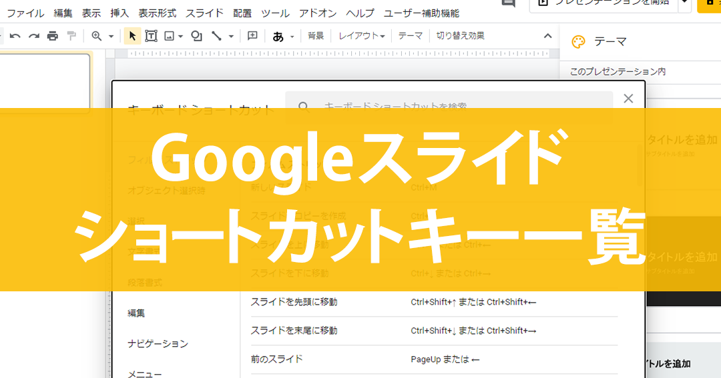Click the テーマ toolbar button
This screenshot has width=721, height=378.
point(410,36)
